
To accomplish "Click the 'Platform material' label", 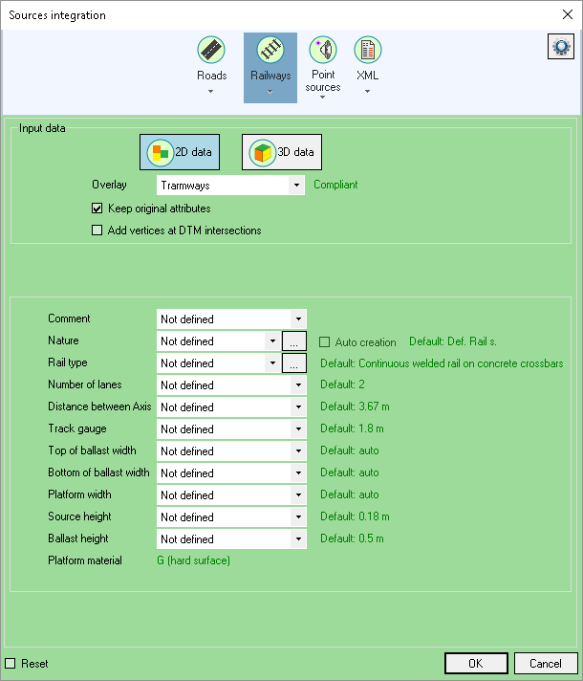I will 85,560.
